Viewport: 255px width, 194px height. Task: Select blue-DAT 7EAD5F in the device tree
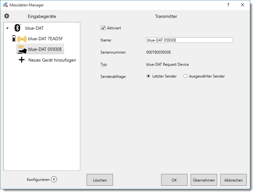[x=46, y=39]
